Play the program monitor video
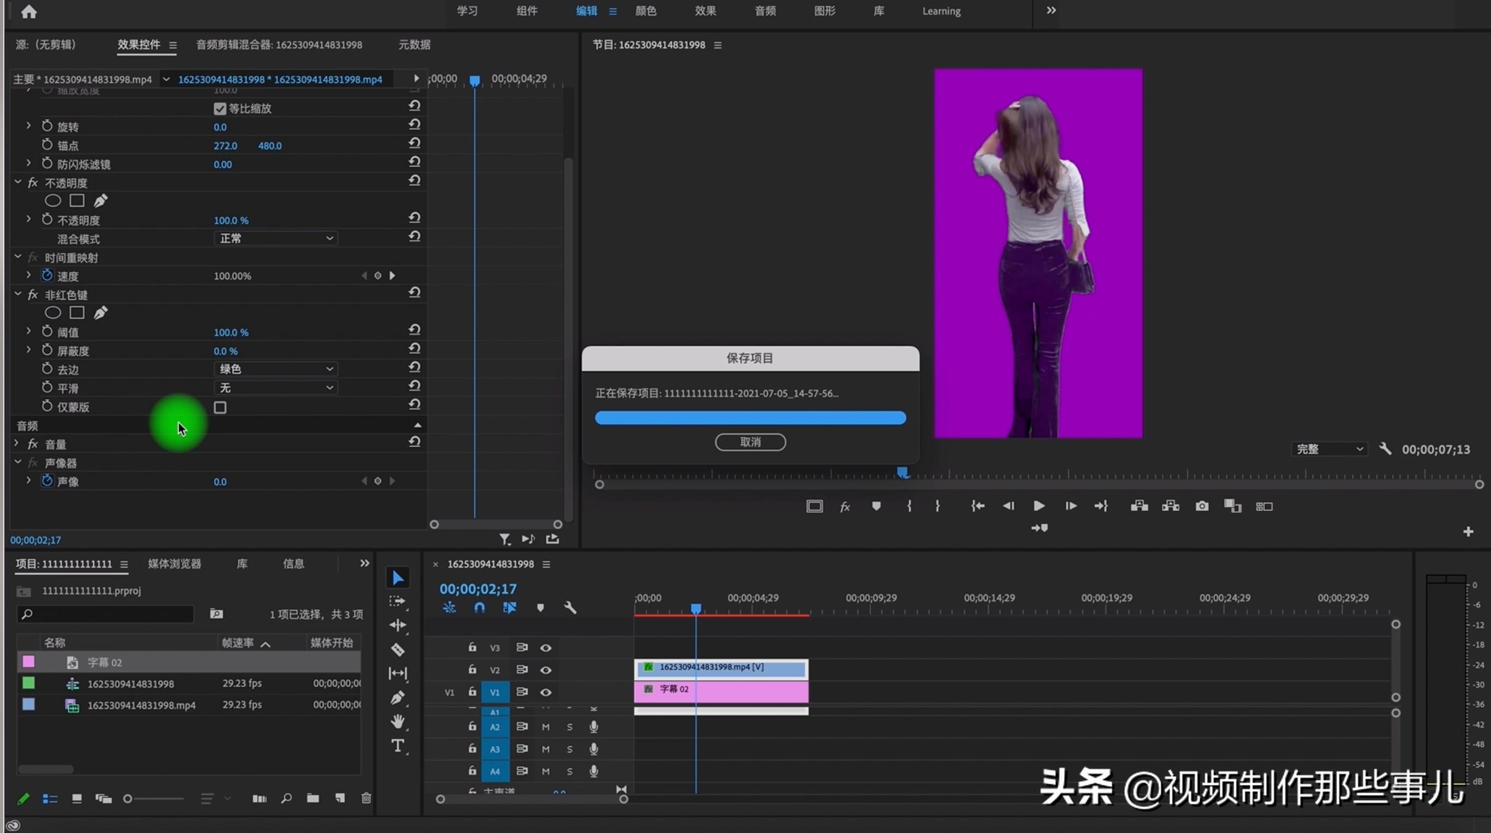Viewport: 1491px width, 833px height. pyautogui.click(x=1039, y=506)
